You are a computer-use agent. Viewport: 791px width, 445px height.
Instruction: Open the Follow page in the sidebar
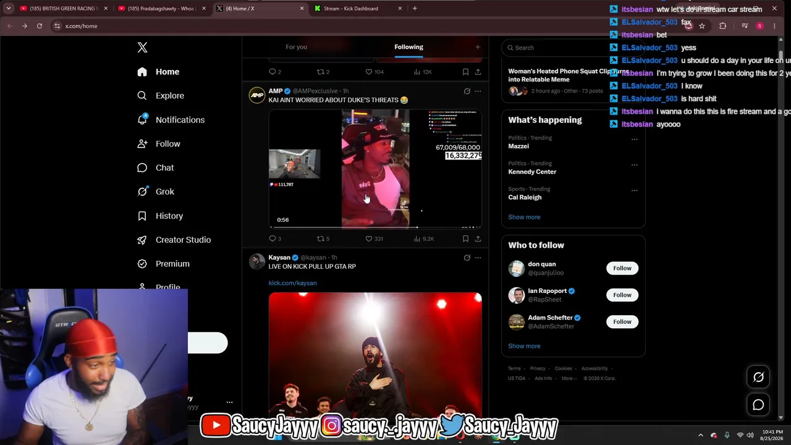point(159,144)
